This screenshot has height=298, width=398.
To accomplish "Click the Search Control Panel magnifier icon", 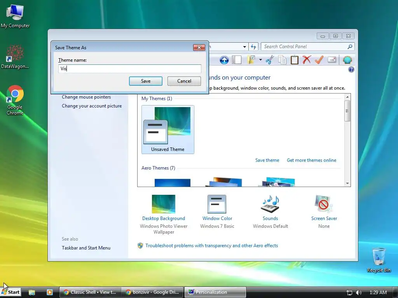I will (350, 47).
